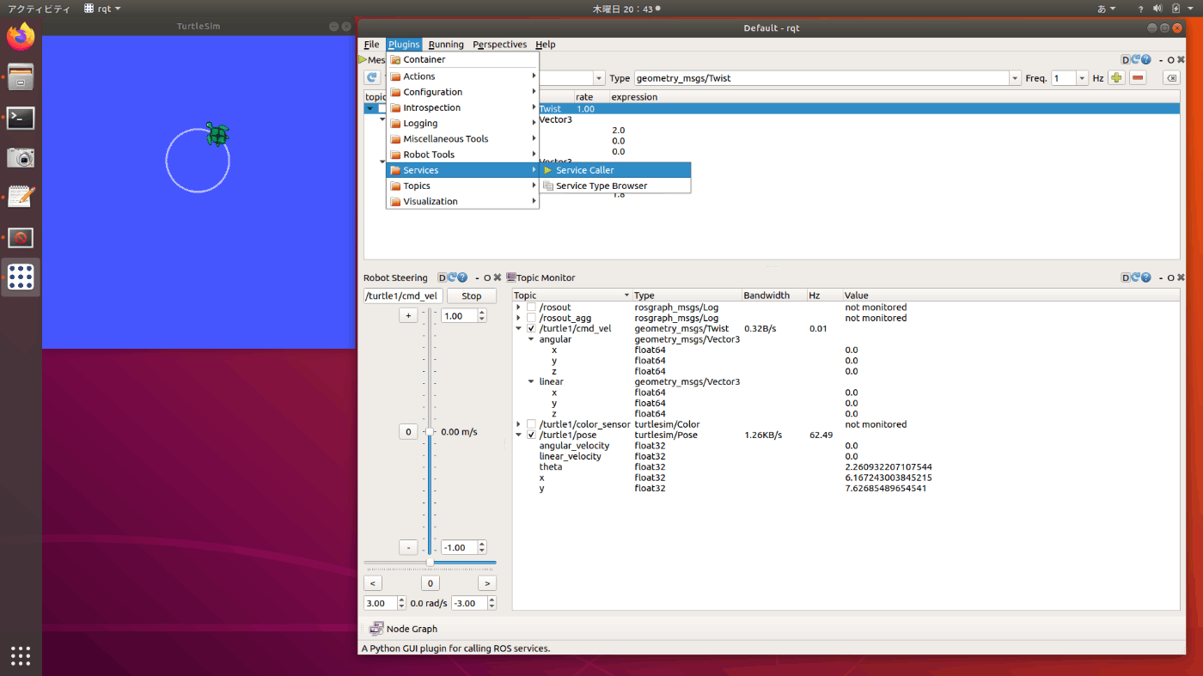Click the clear-all publishers icon
This screenshot has height=676, width=1203.
1170,78
